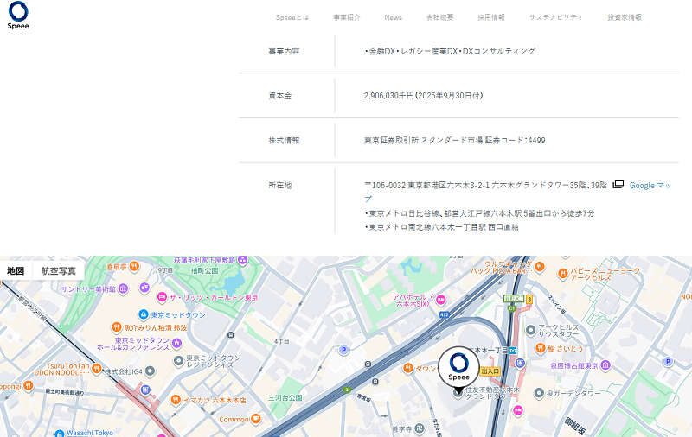Viewport: 692px width, 437px height.
Task: Click the 証券コード:4499 stock text
Action: (515, 141)
